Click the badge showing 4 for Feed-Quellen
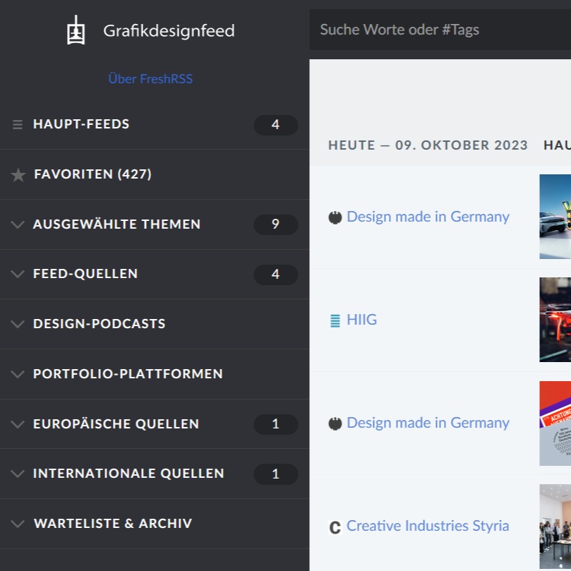The width and height of the screenshot is (571, 571). [x=276, y=275]
